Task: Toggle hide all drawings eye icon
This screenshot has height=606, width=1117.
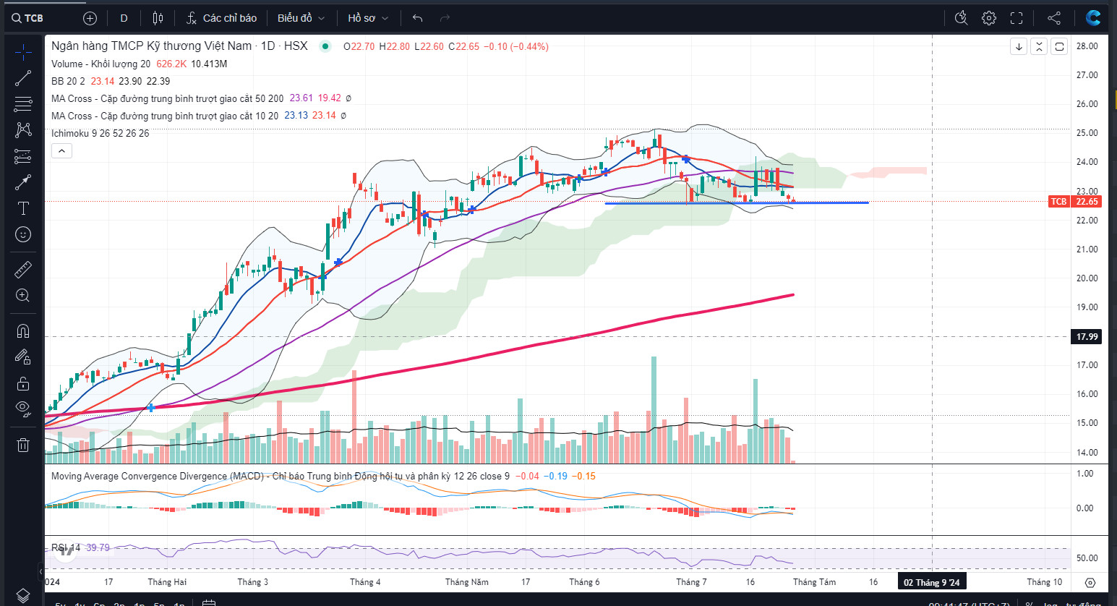Action: [23, 409]
